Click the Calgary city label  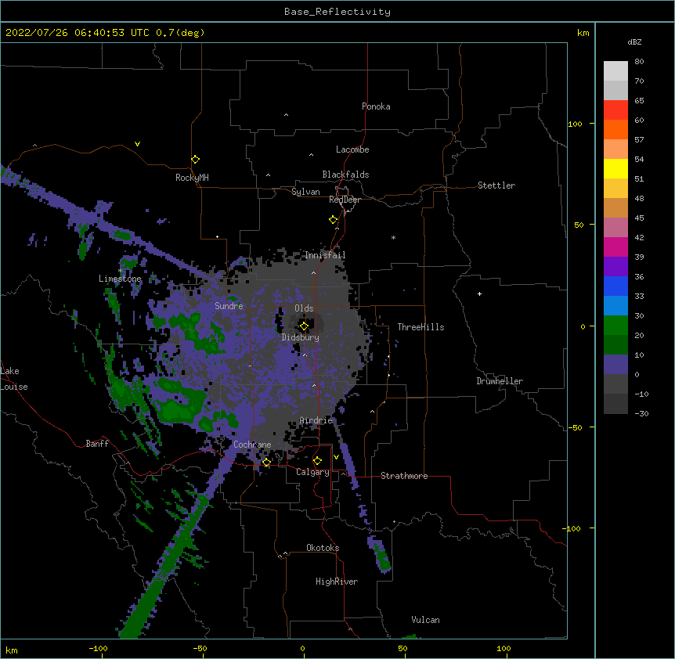312,472
